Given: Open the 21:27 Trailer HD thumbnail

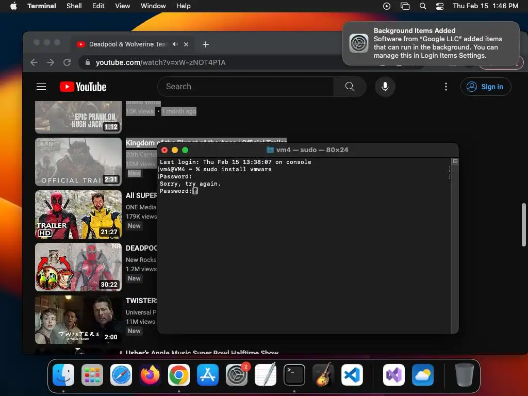Looking at the screenshot, I should click(x=78, y=214).
